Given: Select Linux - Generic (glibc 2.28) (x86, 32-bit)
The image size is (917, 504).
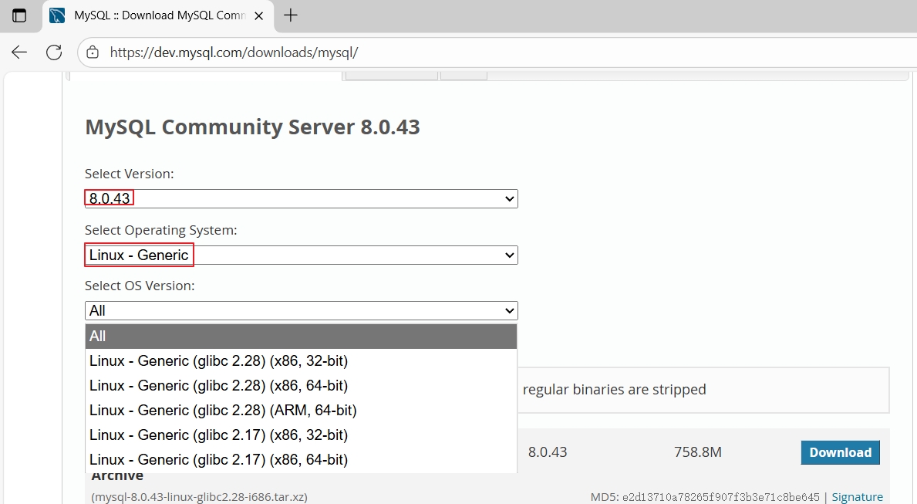Looking at the screenshot, I should point(302,360).
